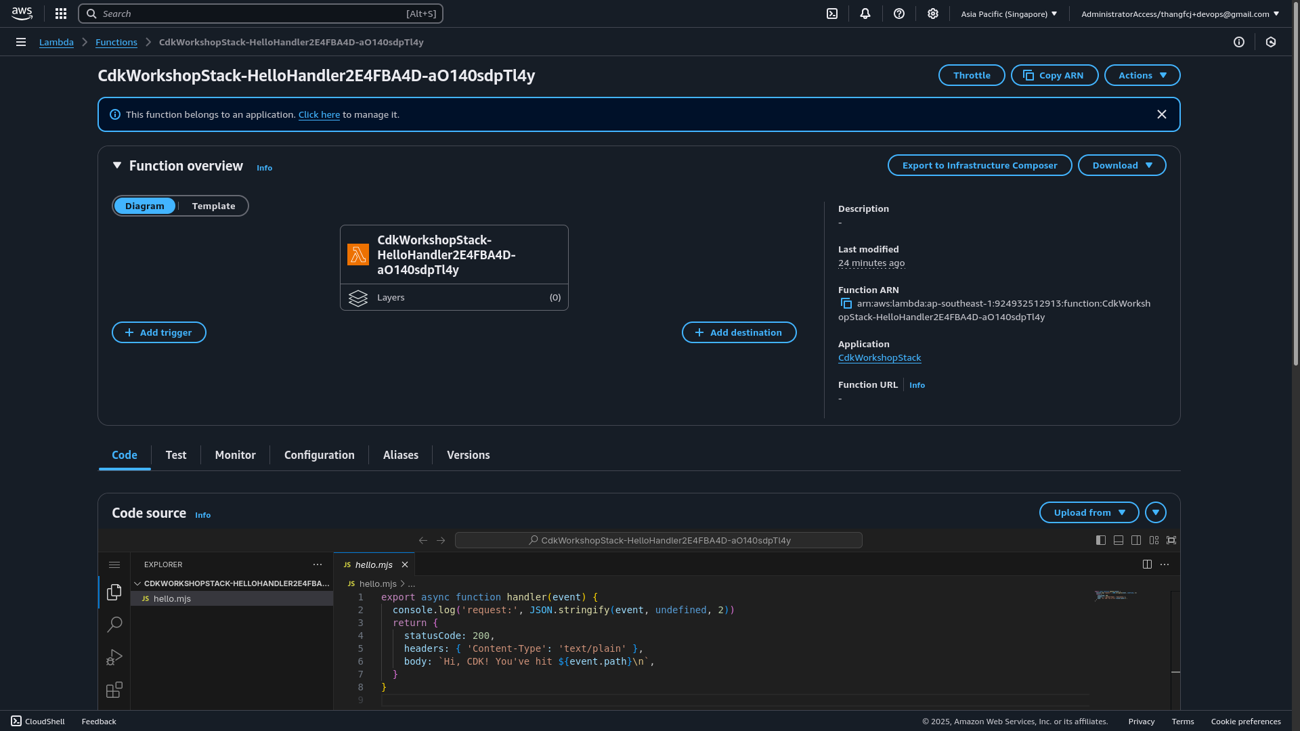This screenshot has height=731, width=1300.
Task: Click the code minimap preview
Action: [1117, 596]
